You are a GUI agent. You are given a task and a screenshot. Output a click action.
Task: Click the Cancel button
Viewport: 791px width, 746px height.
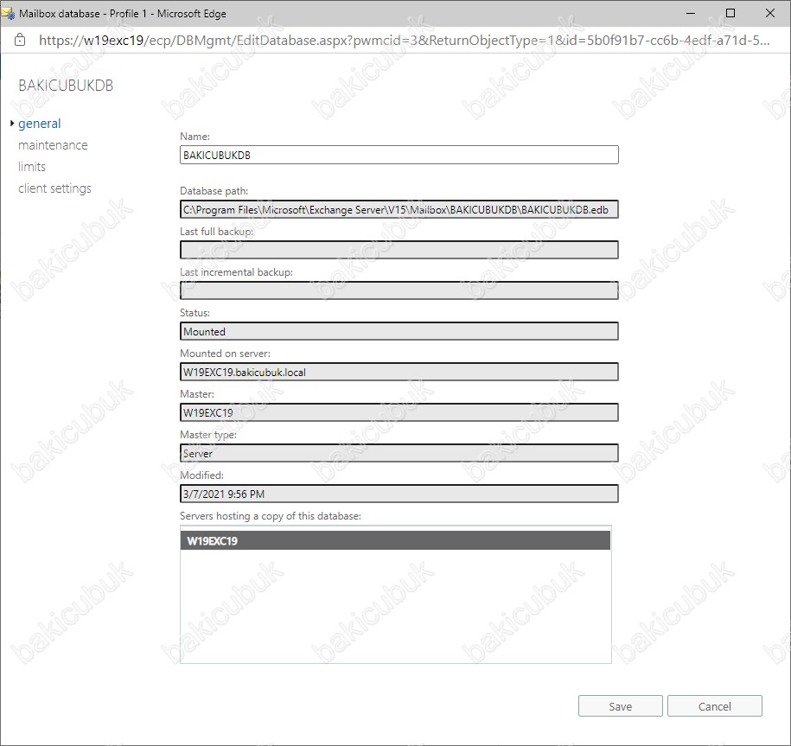(x=714, y=706)
